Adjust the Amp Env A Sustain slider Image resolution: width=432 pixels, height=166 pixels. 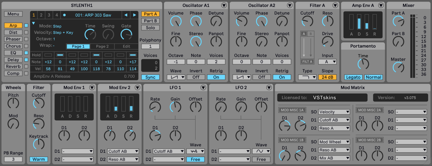(367, 22)
